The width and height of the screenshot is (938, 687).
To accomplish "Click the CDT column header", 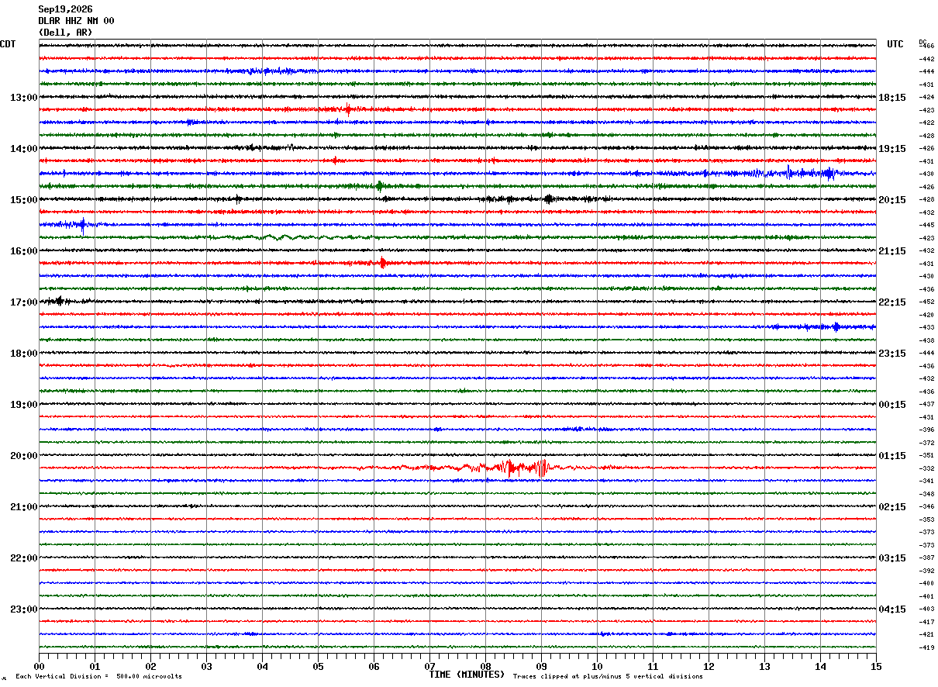I will 8,44.
